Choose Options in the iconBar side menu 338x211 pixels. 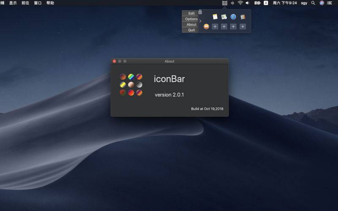191,19
